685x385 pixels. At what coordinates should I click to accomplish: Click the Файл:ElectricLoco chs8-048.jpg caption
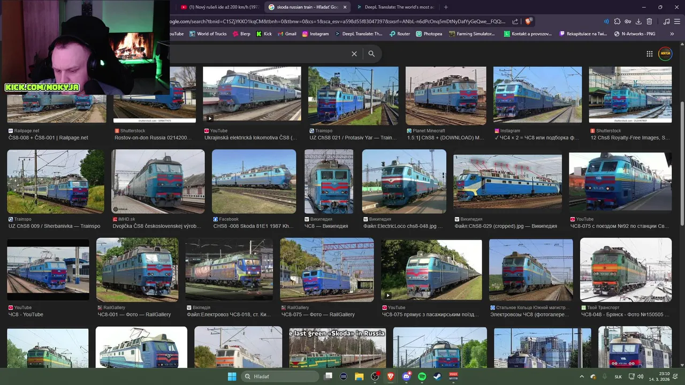[x=403, y=226]
